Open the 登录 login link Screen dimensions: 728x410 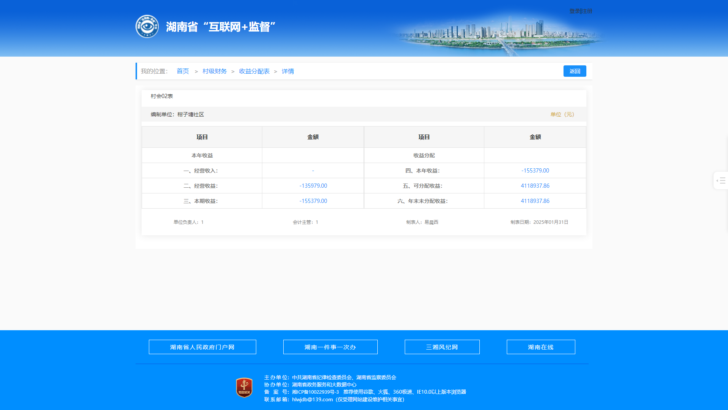[574, 11]
